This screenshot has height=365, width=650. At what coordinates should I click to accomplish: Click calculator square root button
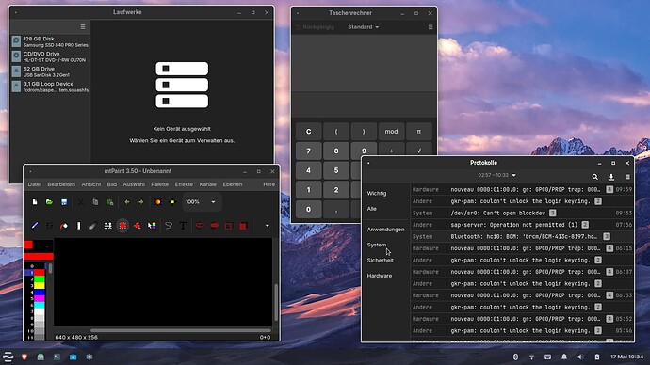coord(418,150)
